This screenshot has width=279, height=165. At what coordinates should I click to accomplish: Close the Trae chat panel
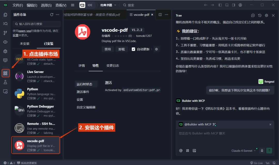pyautogui.click(x=273, y=15)
